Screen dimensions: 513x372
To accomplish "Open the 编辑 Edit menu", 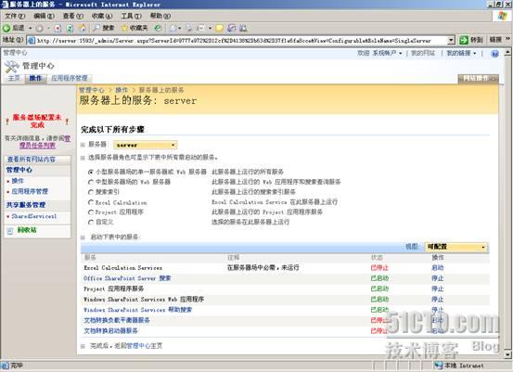I will coord(44,16).
